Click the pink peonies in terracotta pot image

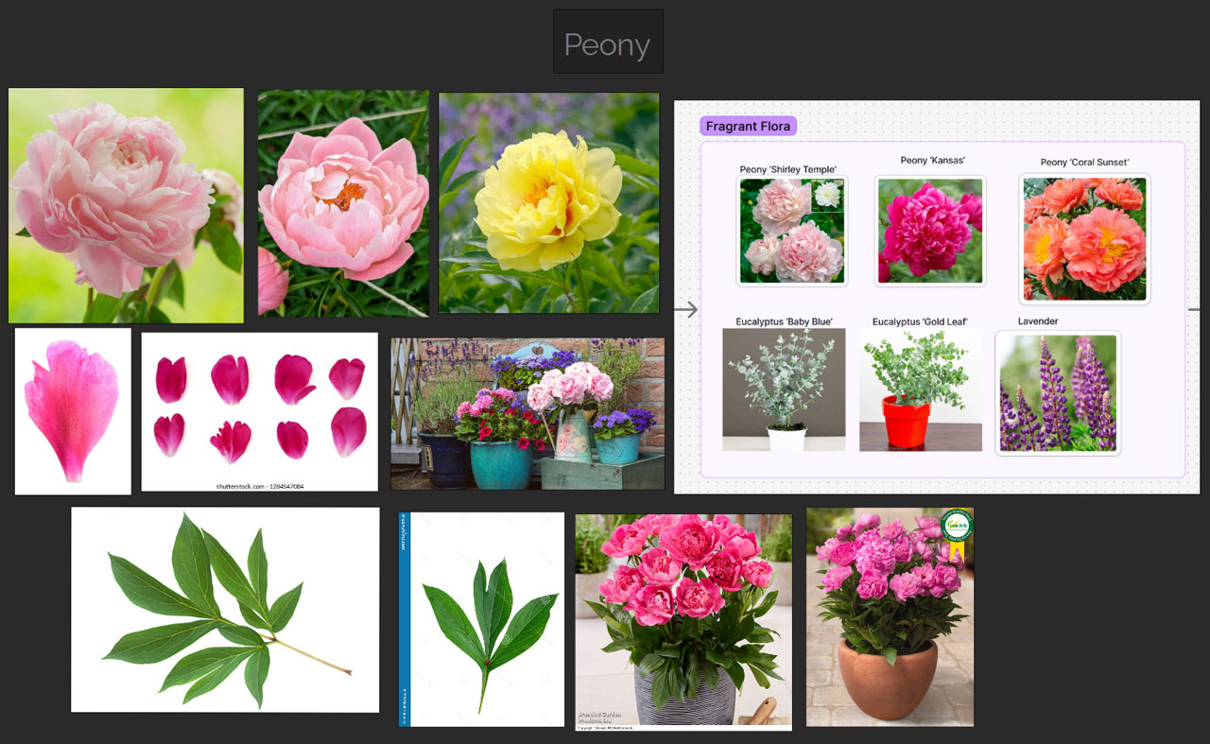tap(889, 617)
